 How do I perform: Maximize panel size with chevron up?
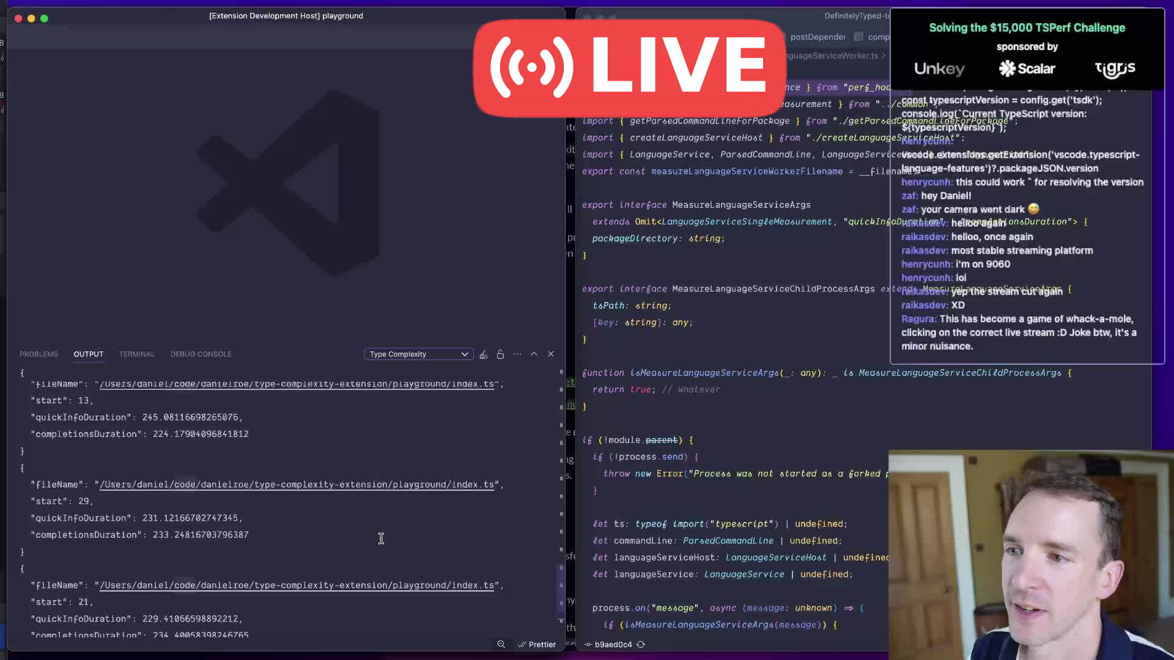coord(534,354)
